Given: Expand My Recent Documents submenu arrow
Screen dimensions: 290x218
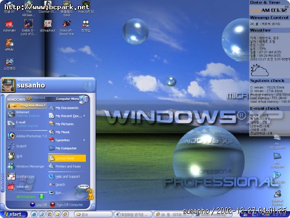Looking at the screenshot, I should coord(84,116).
